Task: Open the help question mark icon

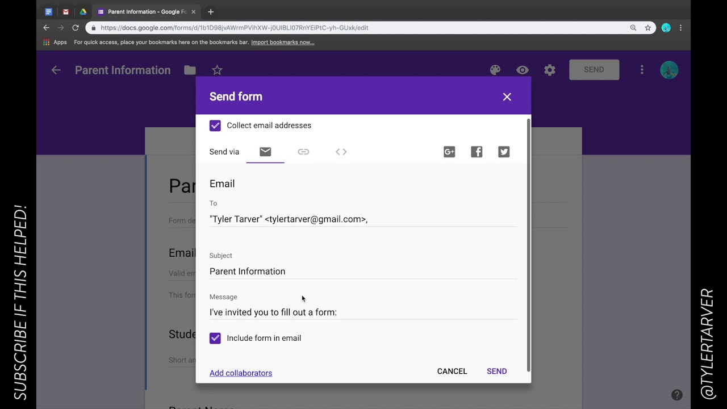Action: click(x=676, y=395)
